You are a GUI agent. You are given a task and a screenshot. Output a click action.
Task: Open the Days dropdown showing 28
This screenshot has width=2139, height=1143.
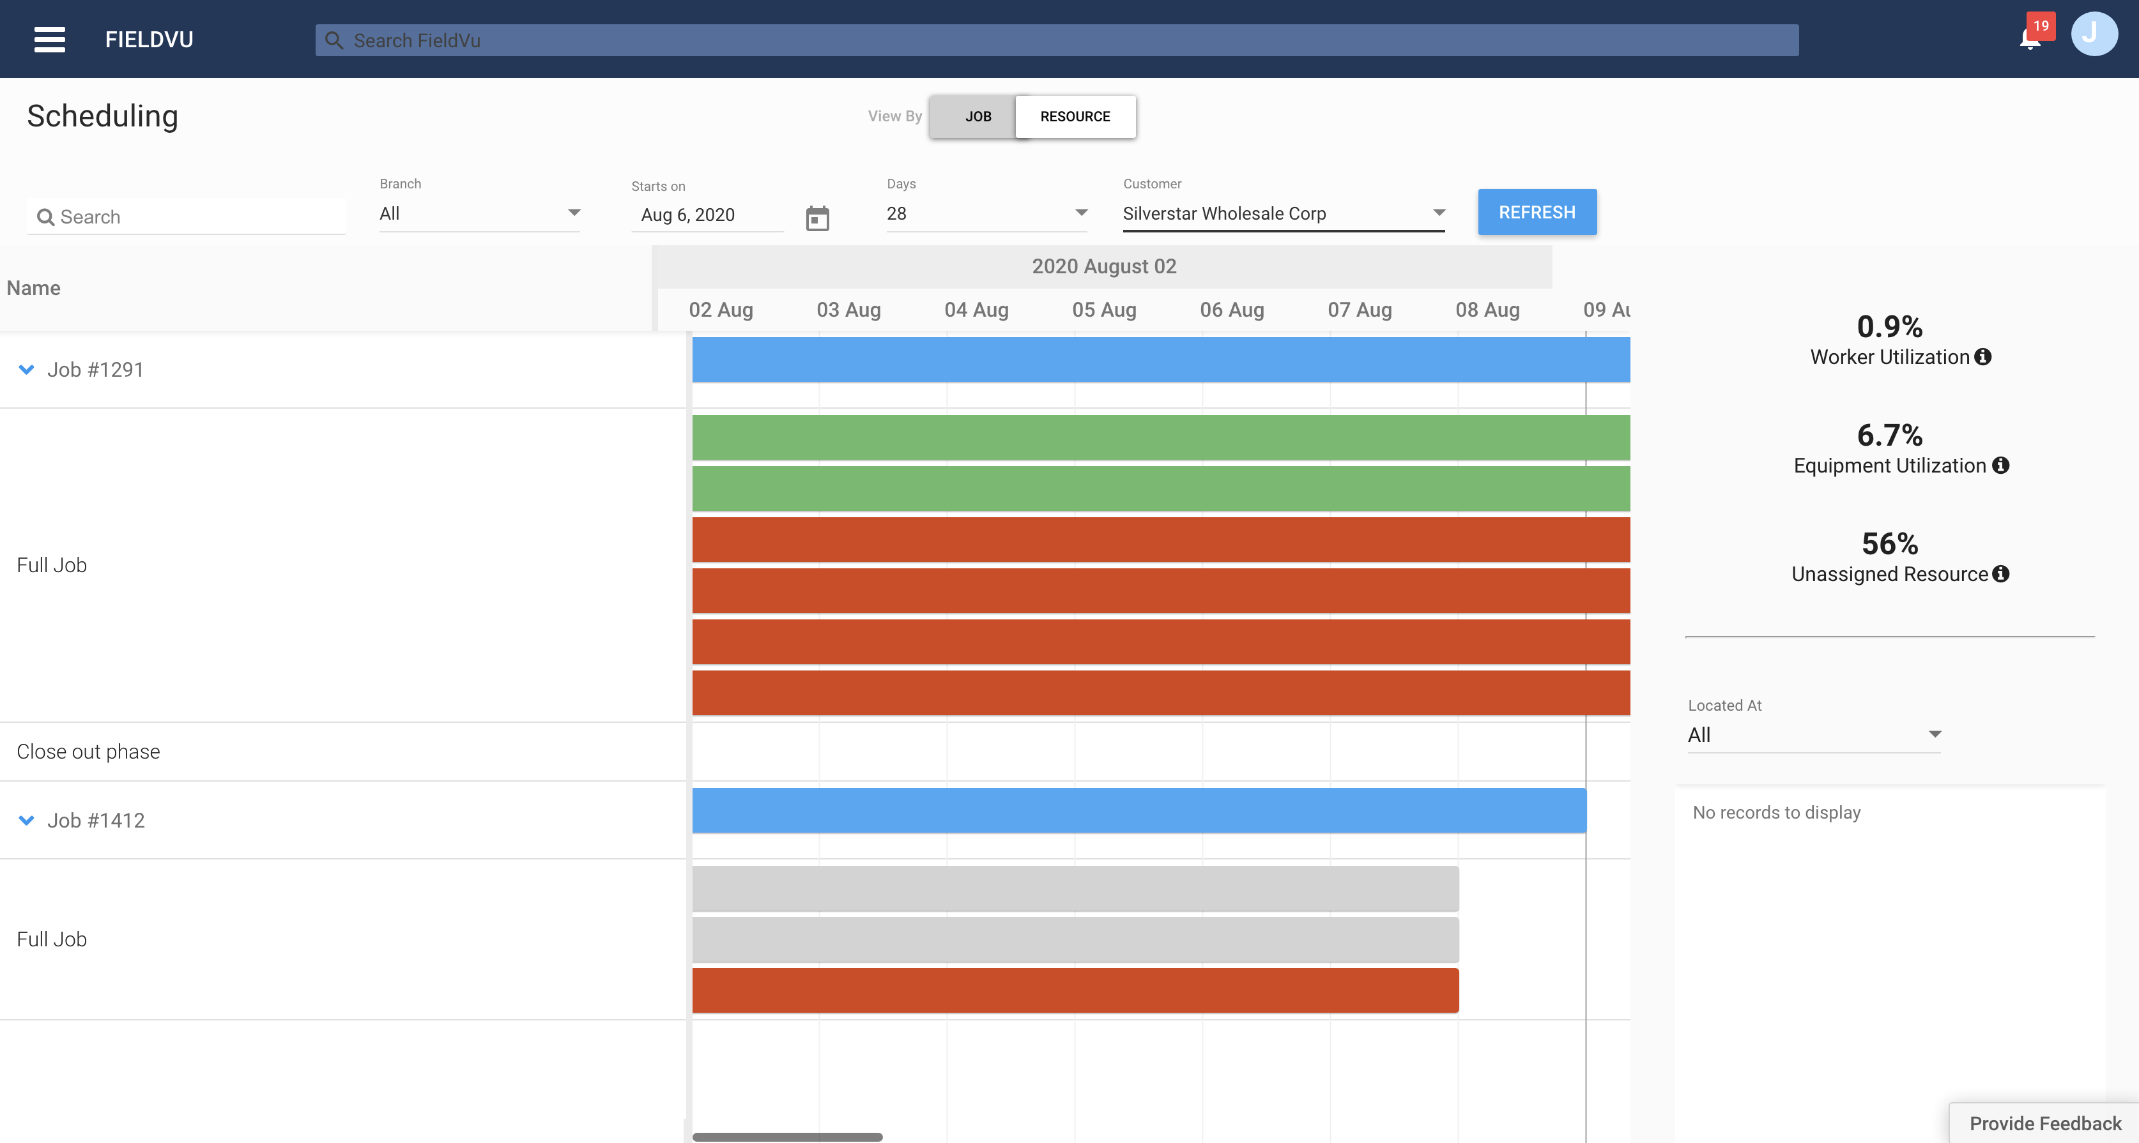tap(986, 213)
